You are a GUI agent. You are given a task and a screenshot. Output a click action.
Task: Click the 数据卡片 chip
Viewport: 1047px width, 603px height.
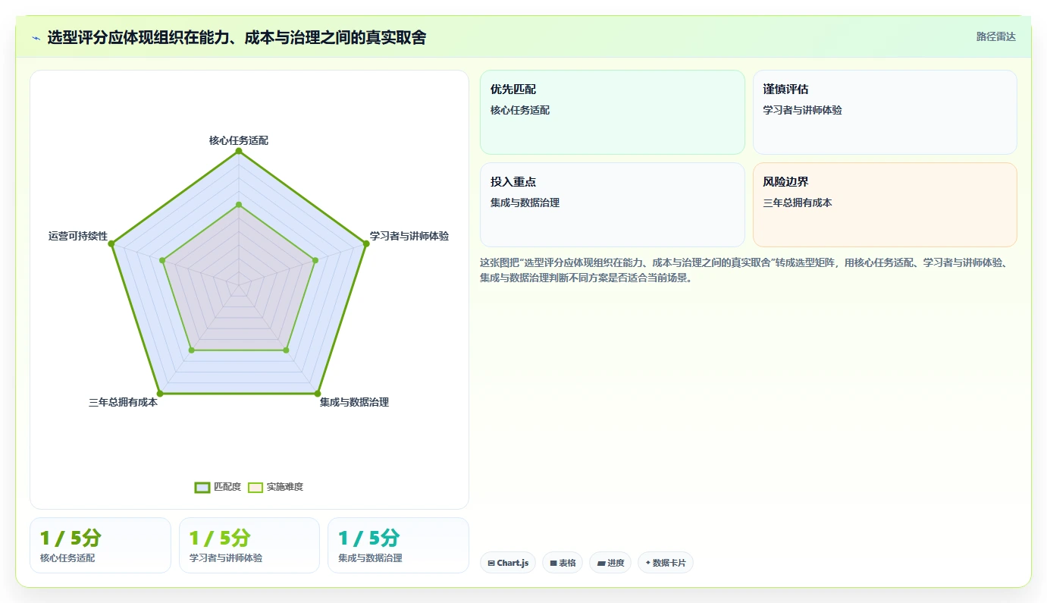point(666,563)
